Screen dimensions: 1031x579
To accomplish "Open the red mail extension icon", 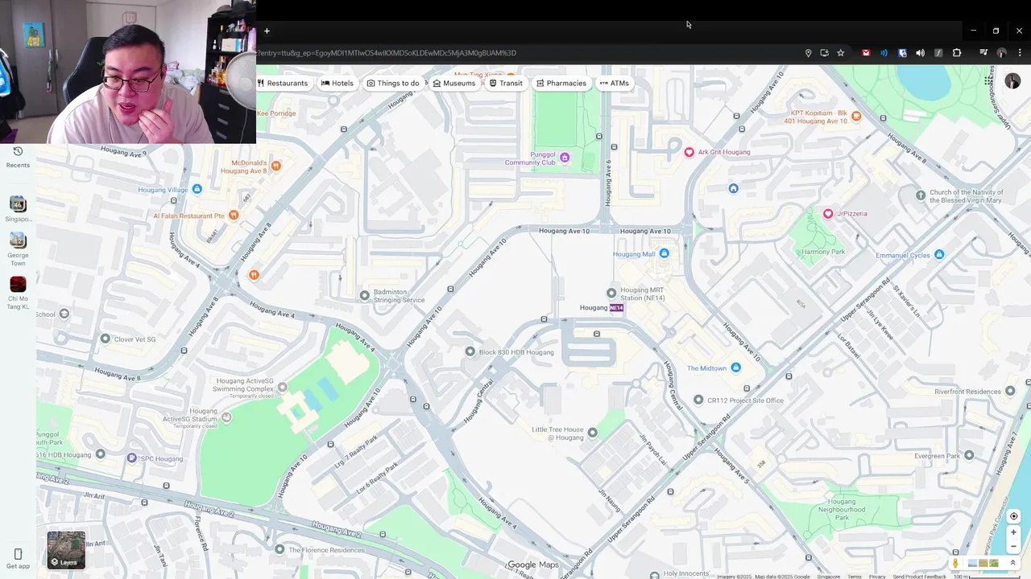I will click(866, 53).
